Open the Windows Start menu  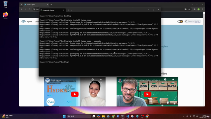[x=64, y=116]
